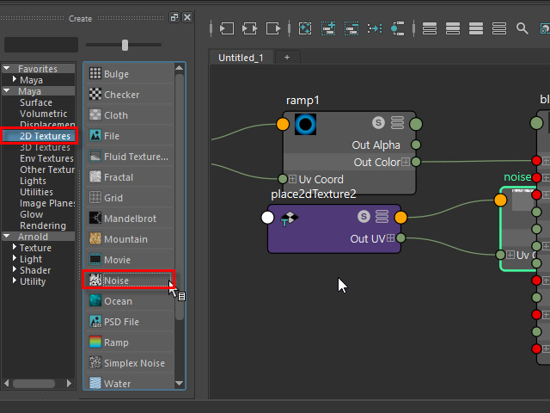Toggle solo 'S' button on ramp1 node
The width and height of the screenshot is (550, 413).
(x=378, y=122)
